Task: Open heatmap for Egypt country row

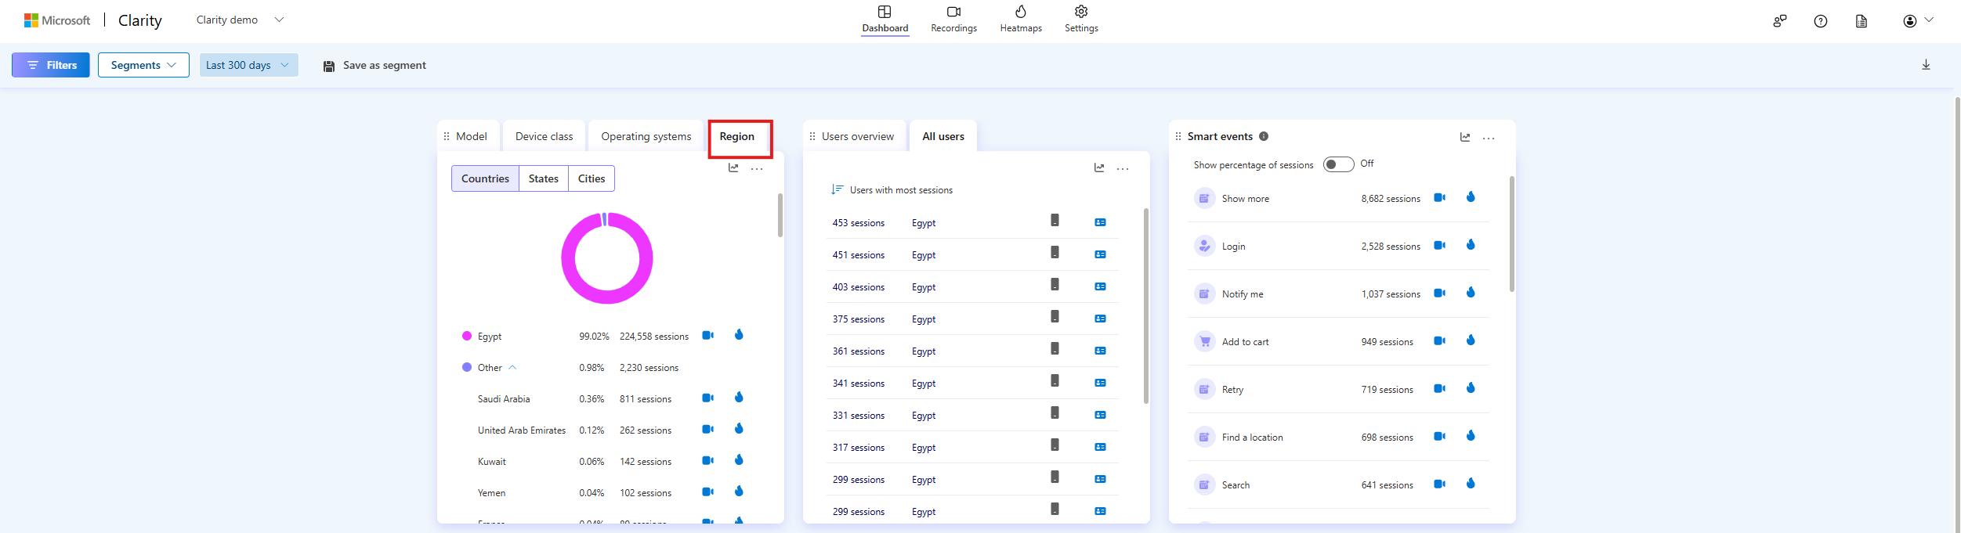Action: coord(739,335)
